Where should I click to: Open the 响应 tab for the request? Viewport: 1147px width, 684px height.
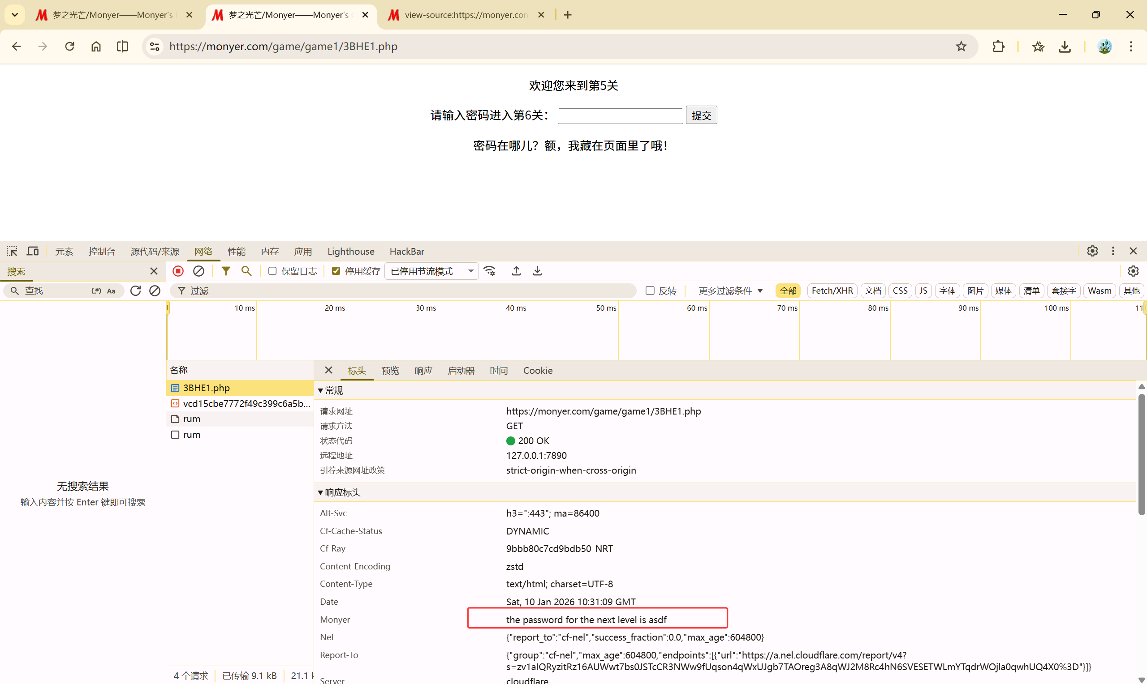[x=423, y=371]
